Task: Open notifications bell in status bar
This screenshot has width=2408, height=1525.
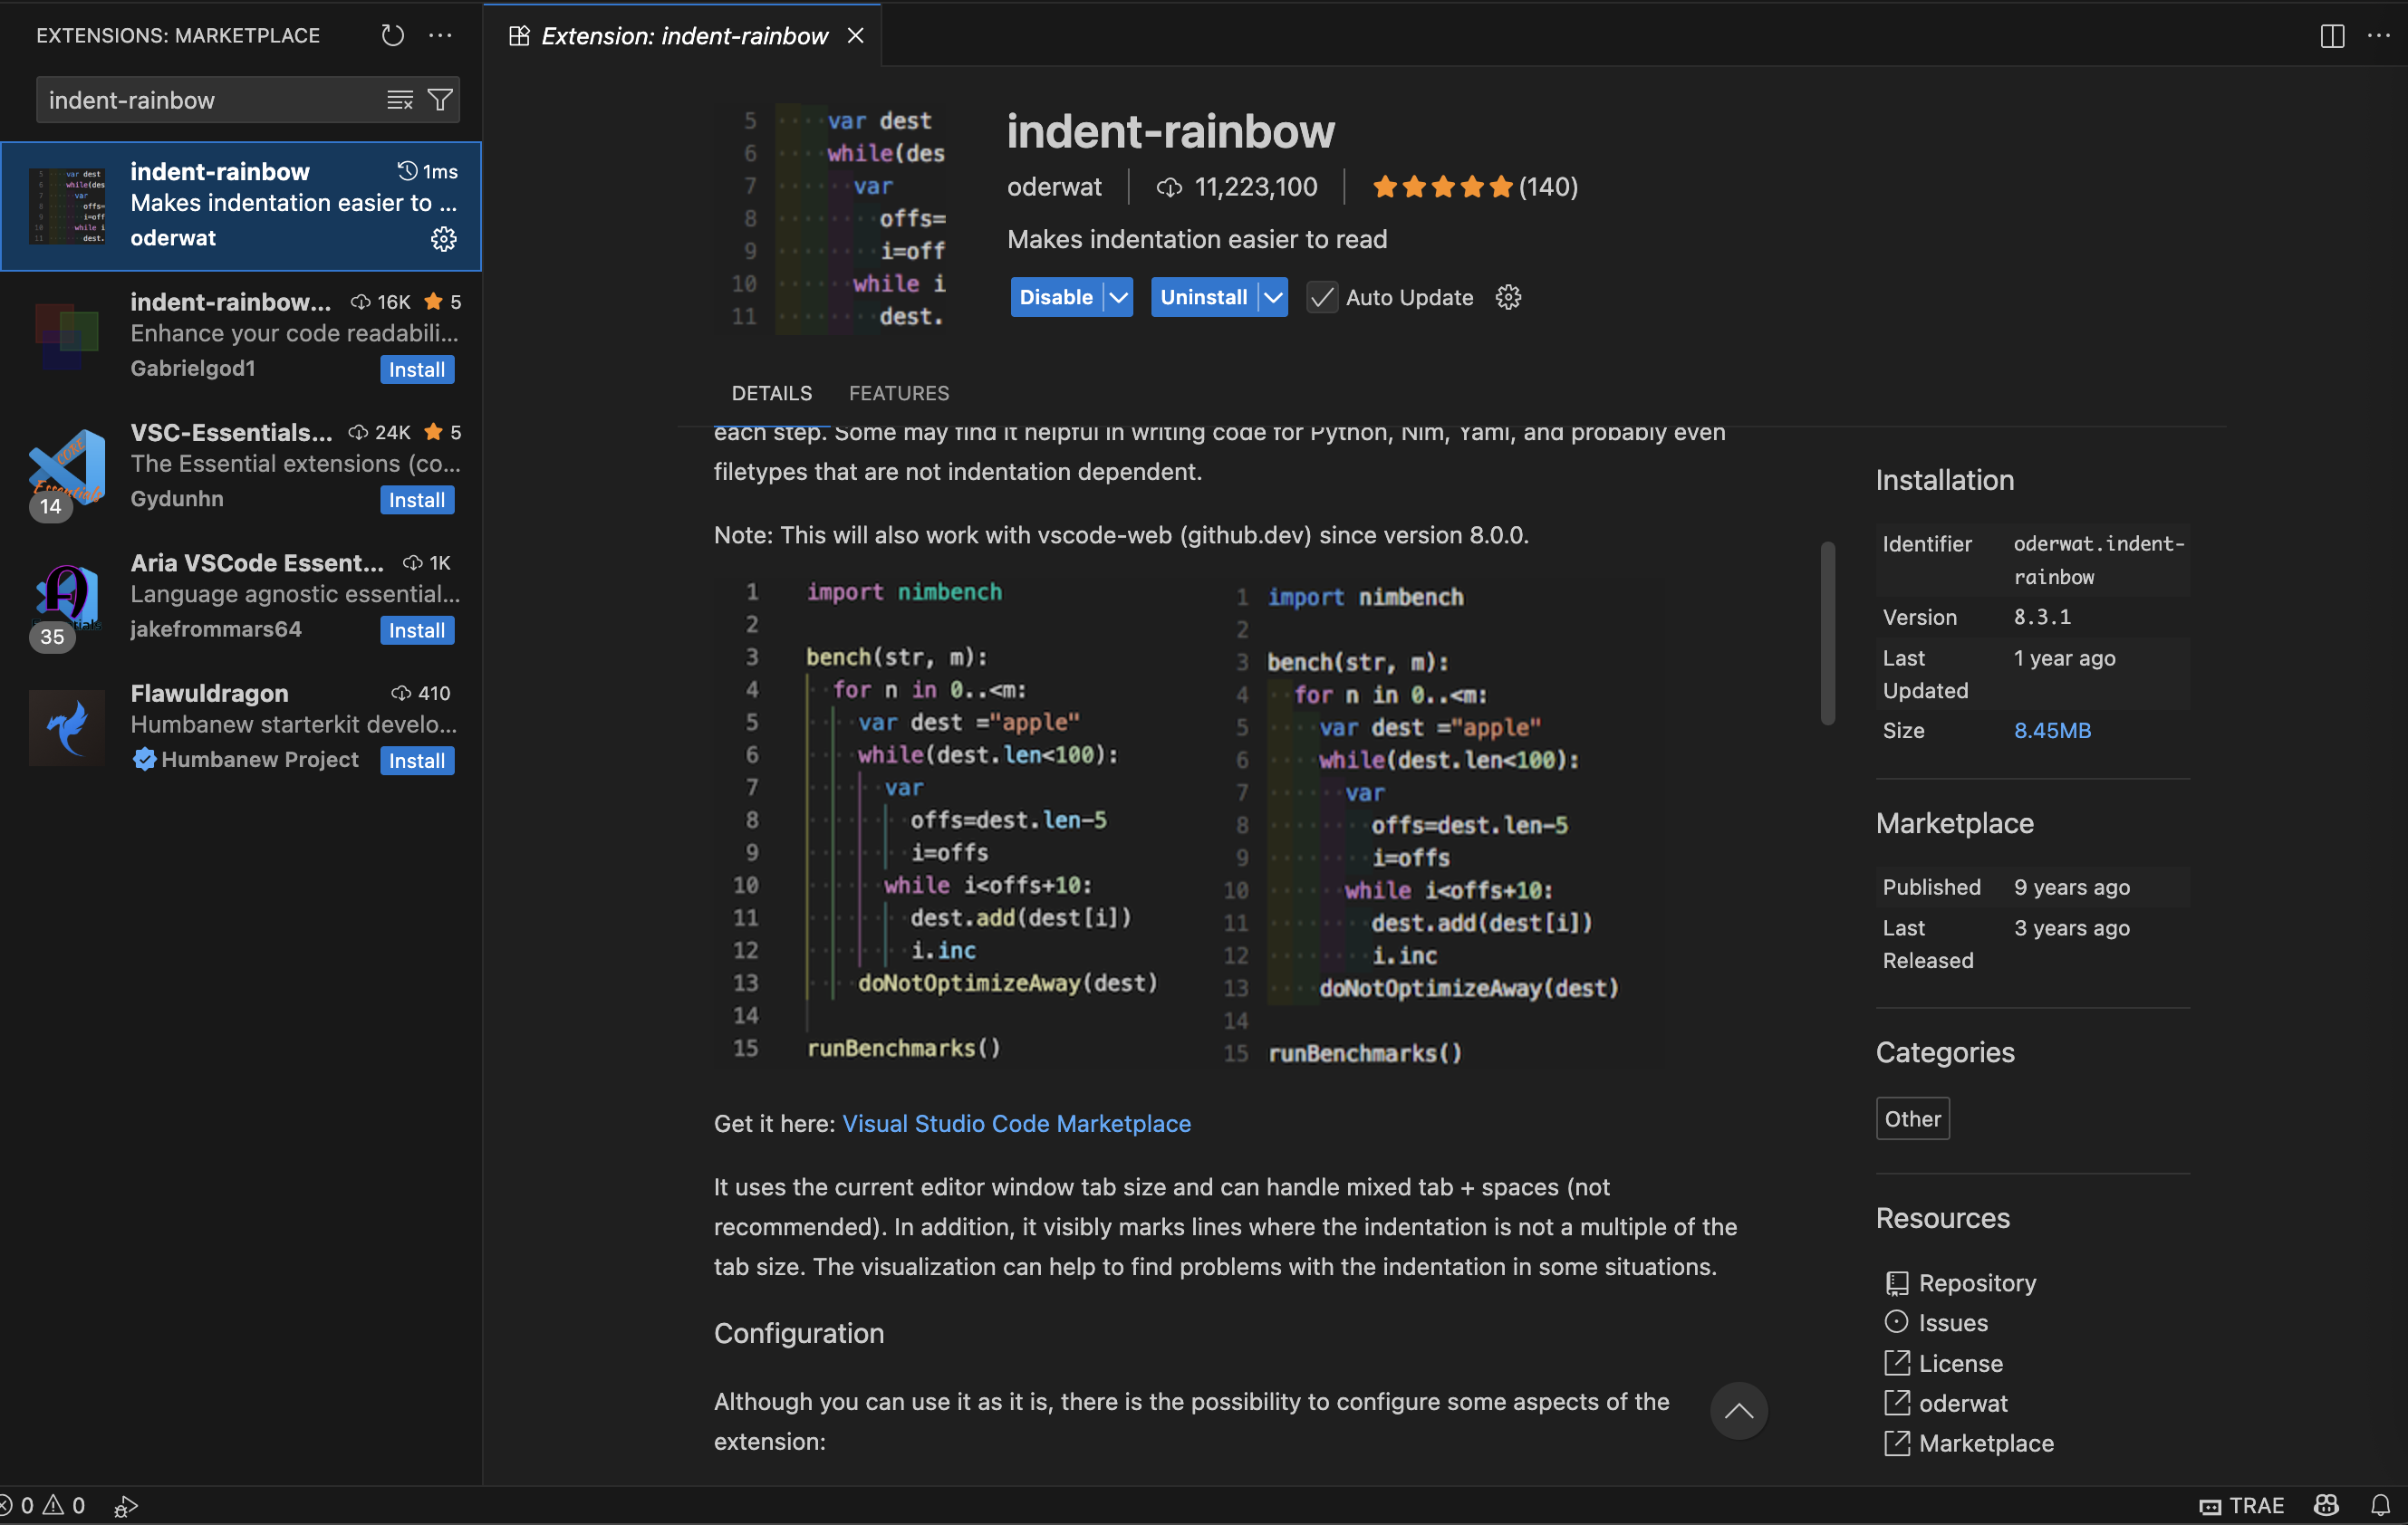Action: [x=2380, y=1504]
